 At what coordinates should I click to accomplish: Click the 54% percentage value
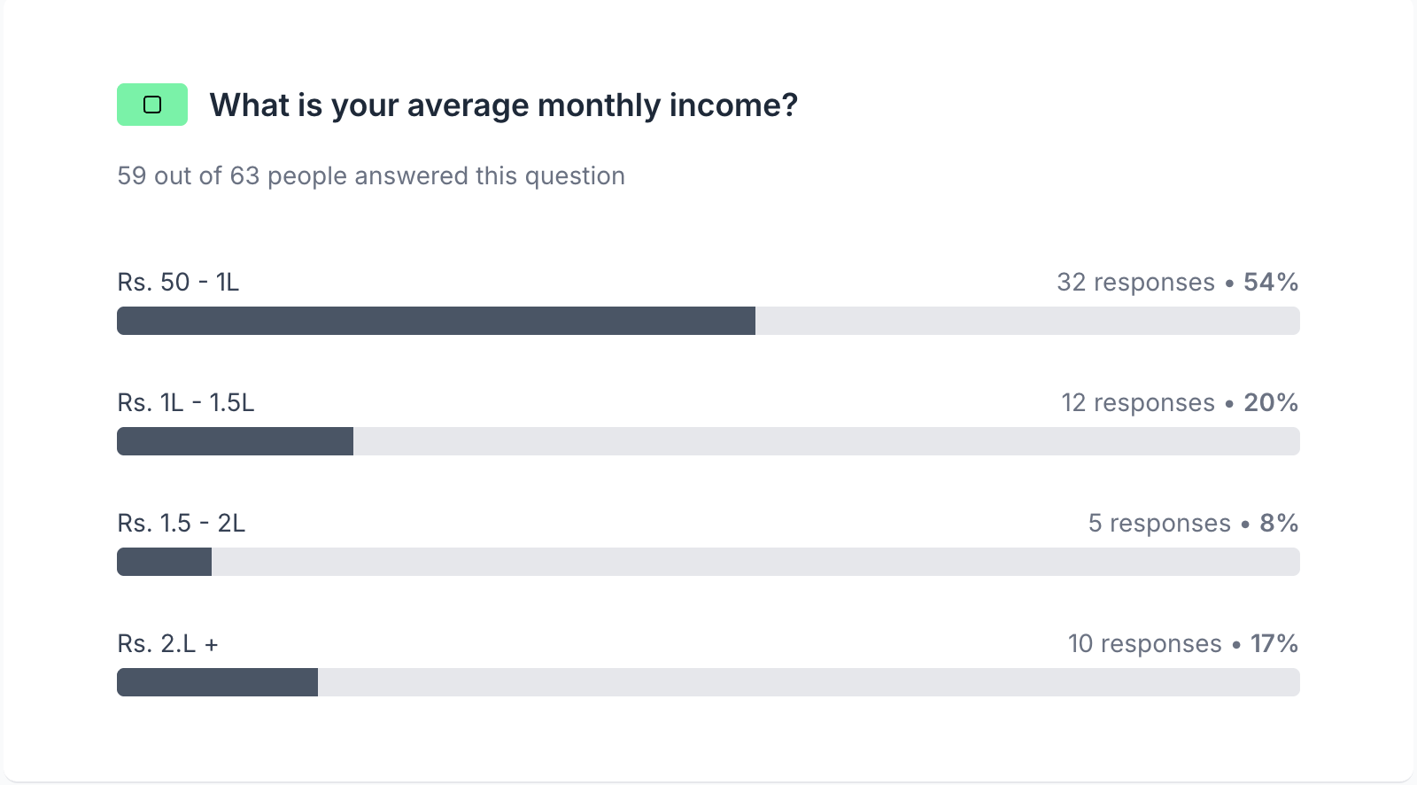[1271, 282]
